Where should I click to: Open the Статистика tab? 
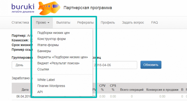click(20, 22)
